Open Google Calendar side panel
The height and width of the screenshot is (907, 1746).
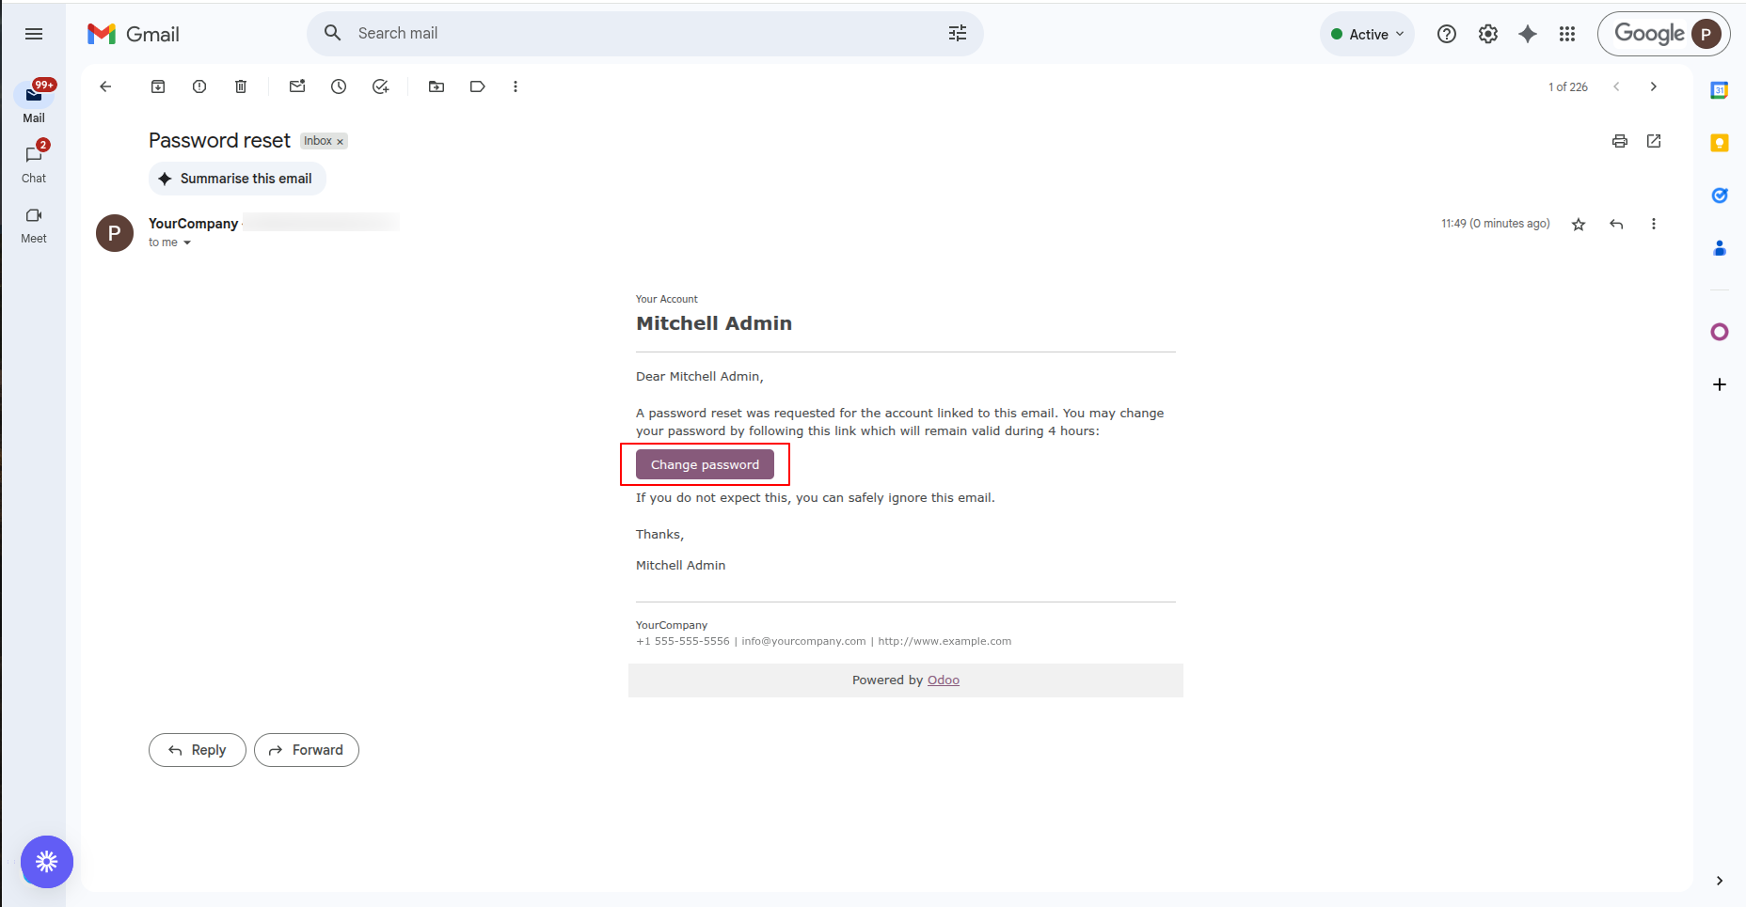(x=1720, y=90)
